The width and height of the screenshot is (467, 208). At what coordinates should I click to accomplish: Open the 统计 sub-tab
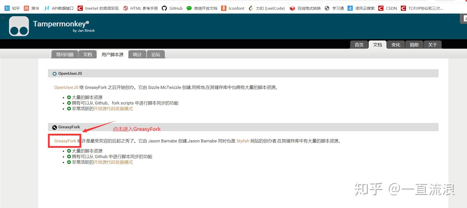click(x=137, y=54)
